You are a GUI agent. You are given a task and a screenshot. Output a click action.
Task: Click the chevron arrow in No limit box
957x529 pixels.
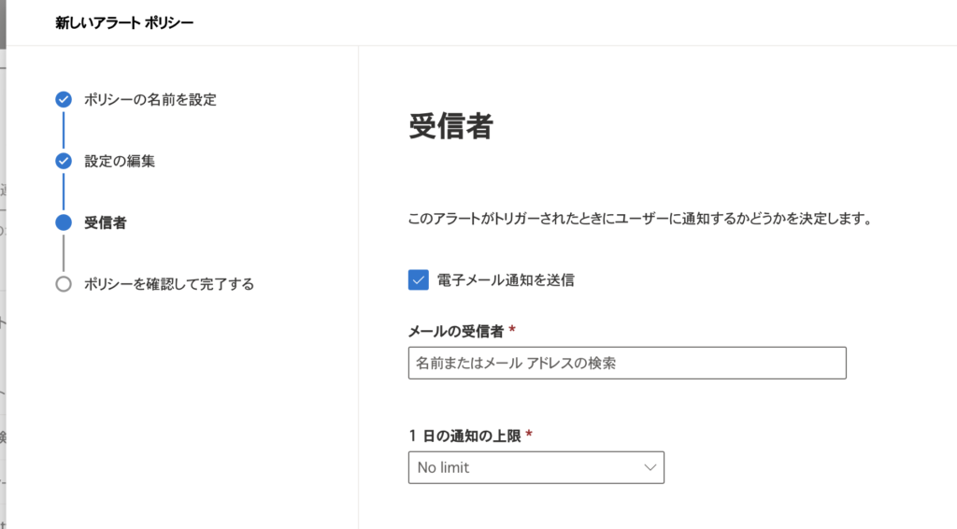coord(650,467)
